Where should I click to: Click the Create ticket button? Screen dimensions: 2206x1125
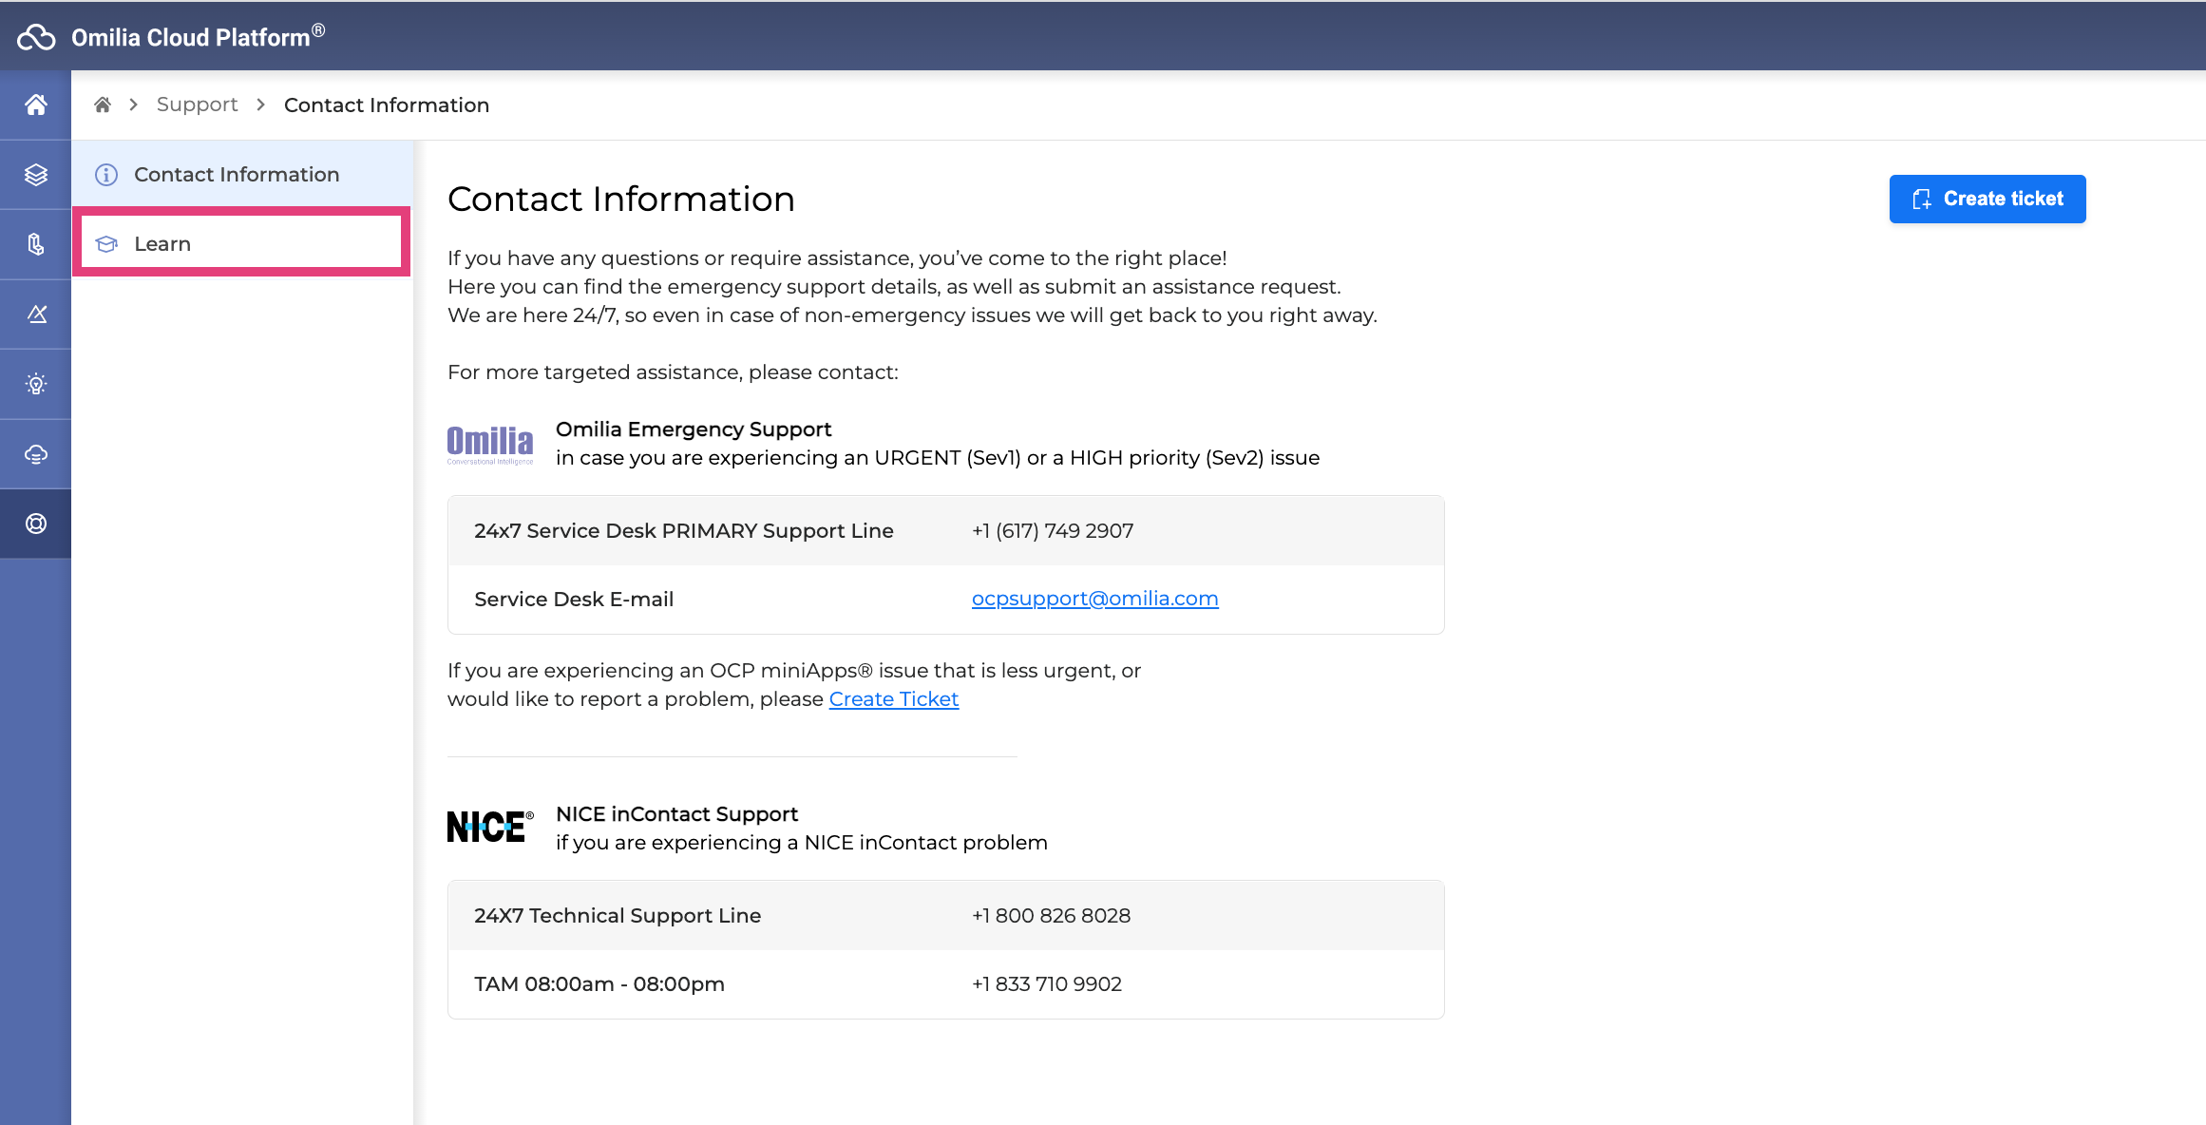tap(1987, 199)
